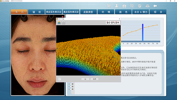Open the 水分 & 弹力 tab

pos(141,12)
